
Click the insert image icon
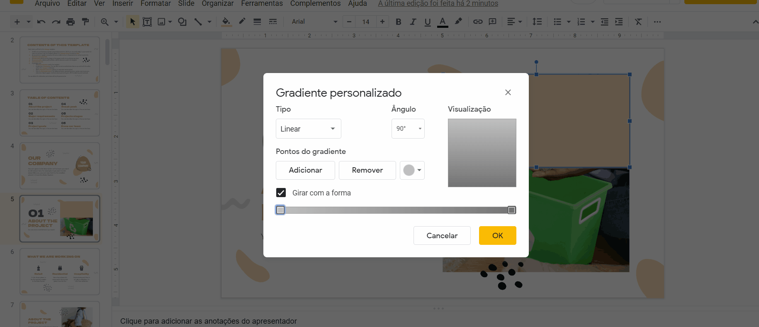(x=162, y=22)
